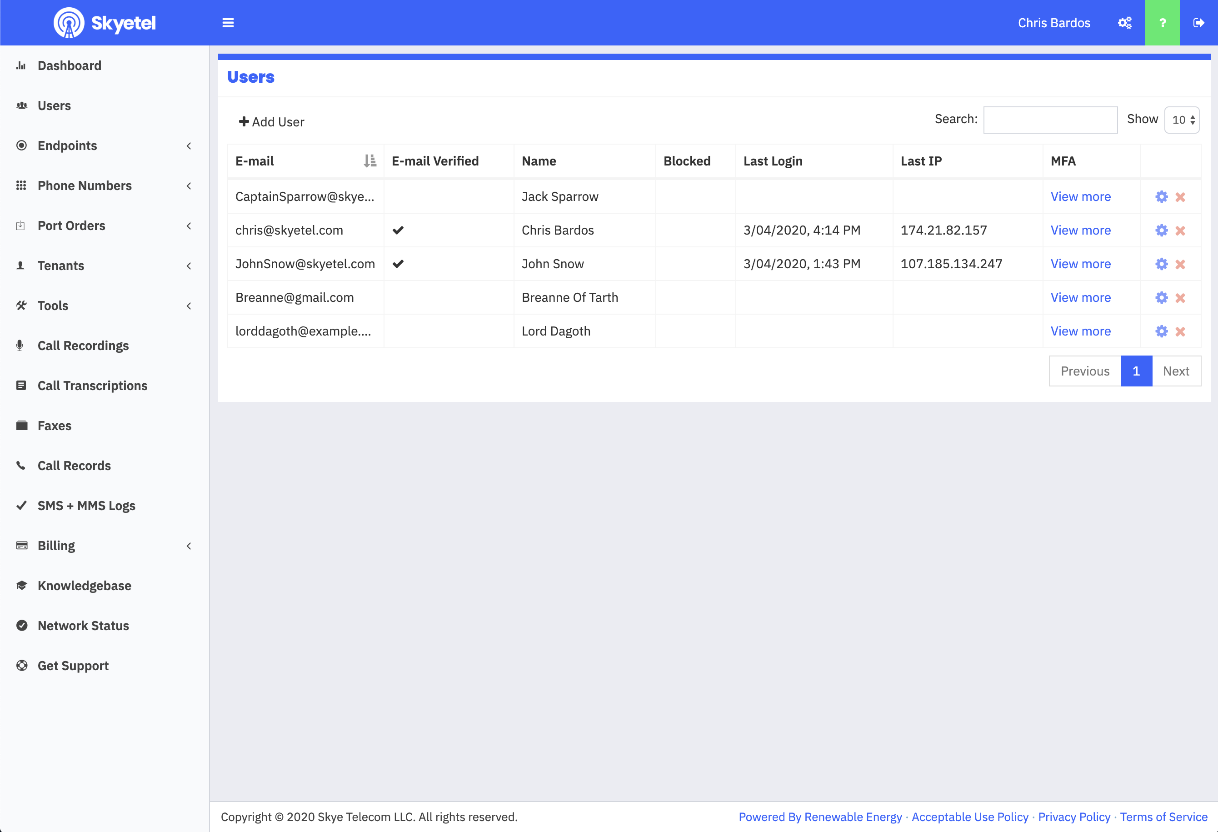Image resolution: width=1218 pixels, height=832 pixels.
Task: Click the Call Transcriptions icon
Action: pos(21,386)
